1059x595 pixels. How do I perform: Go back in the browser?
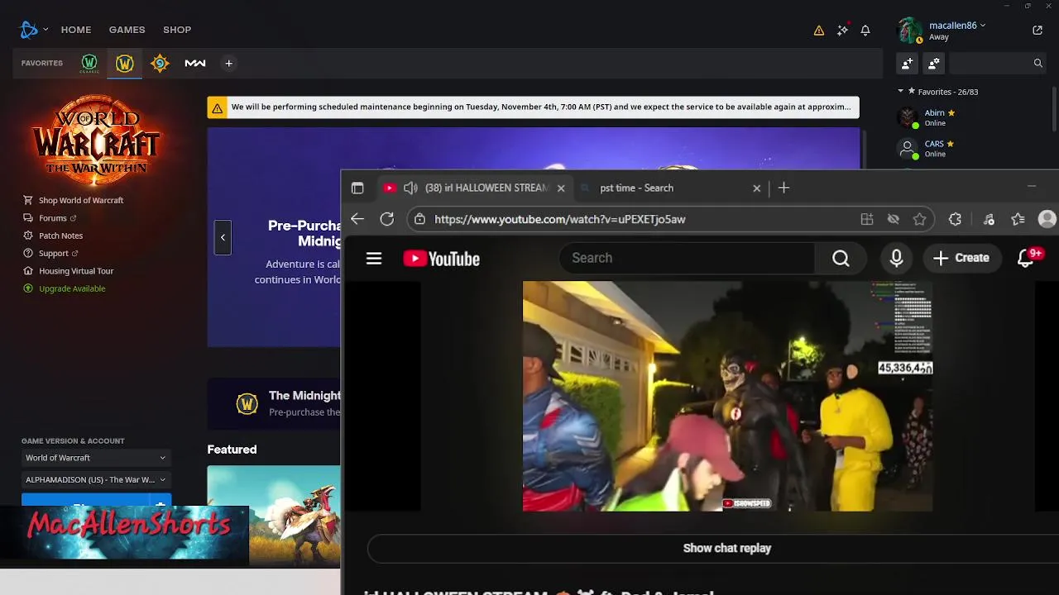(357, 219)
